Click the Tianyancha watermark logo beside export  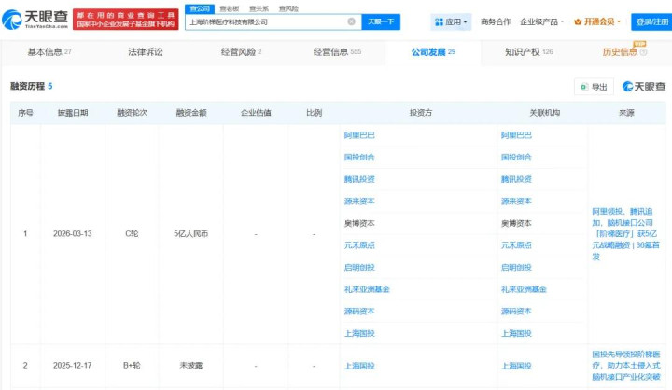(644, 87)
